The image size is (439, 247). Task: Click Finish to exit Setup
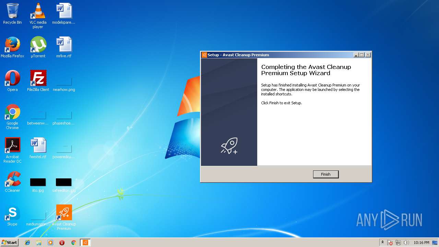[325, 174]
